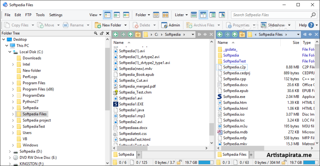320x166 pixels.
Task: Open the Tools menu
Action: pyautogui.click(x=40, y=15)
